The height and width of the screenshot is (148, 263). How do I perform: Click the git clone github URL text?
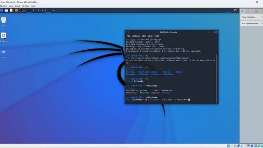tap(166, 58)
